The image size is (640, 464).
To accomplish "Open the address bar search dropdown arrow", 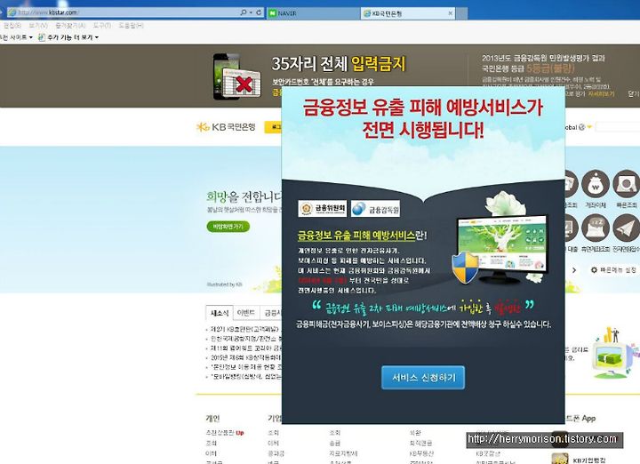I will [251, 12].
